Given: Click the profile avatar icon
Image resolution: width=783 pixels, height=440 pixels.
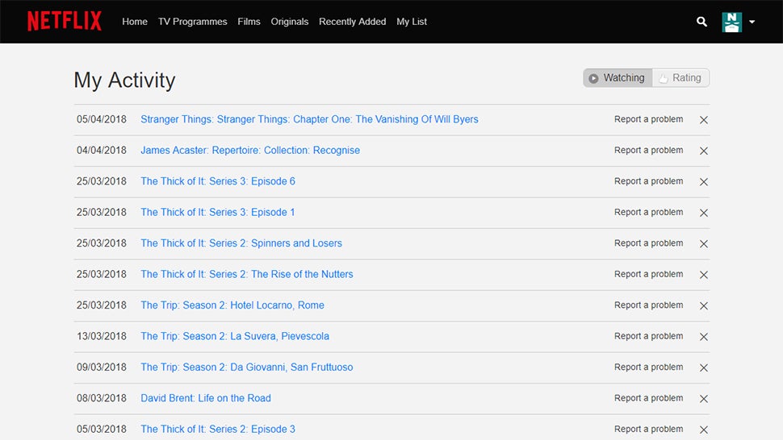Looking at the screenshot, I should click(x=731, y=22).
